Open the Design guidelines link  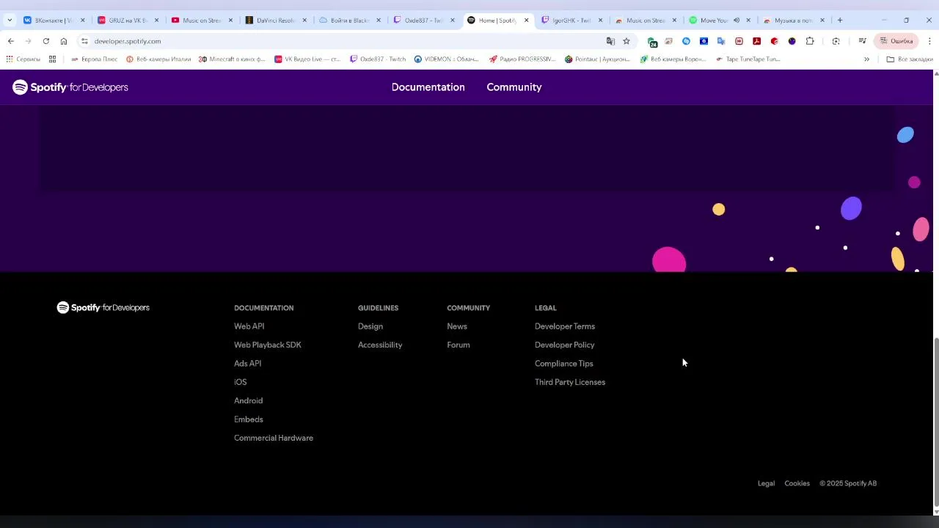tap(370, 326)
